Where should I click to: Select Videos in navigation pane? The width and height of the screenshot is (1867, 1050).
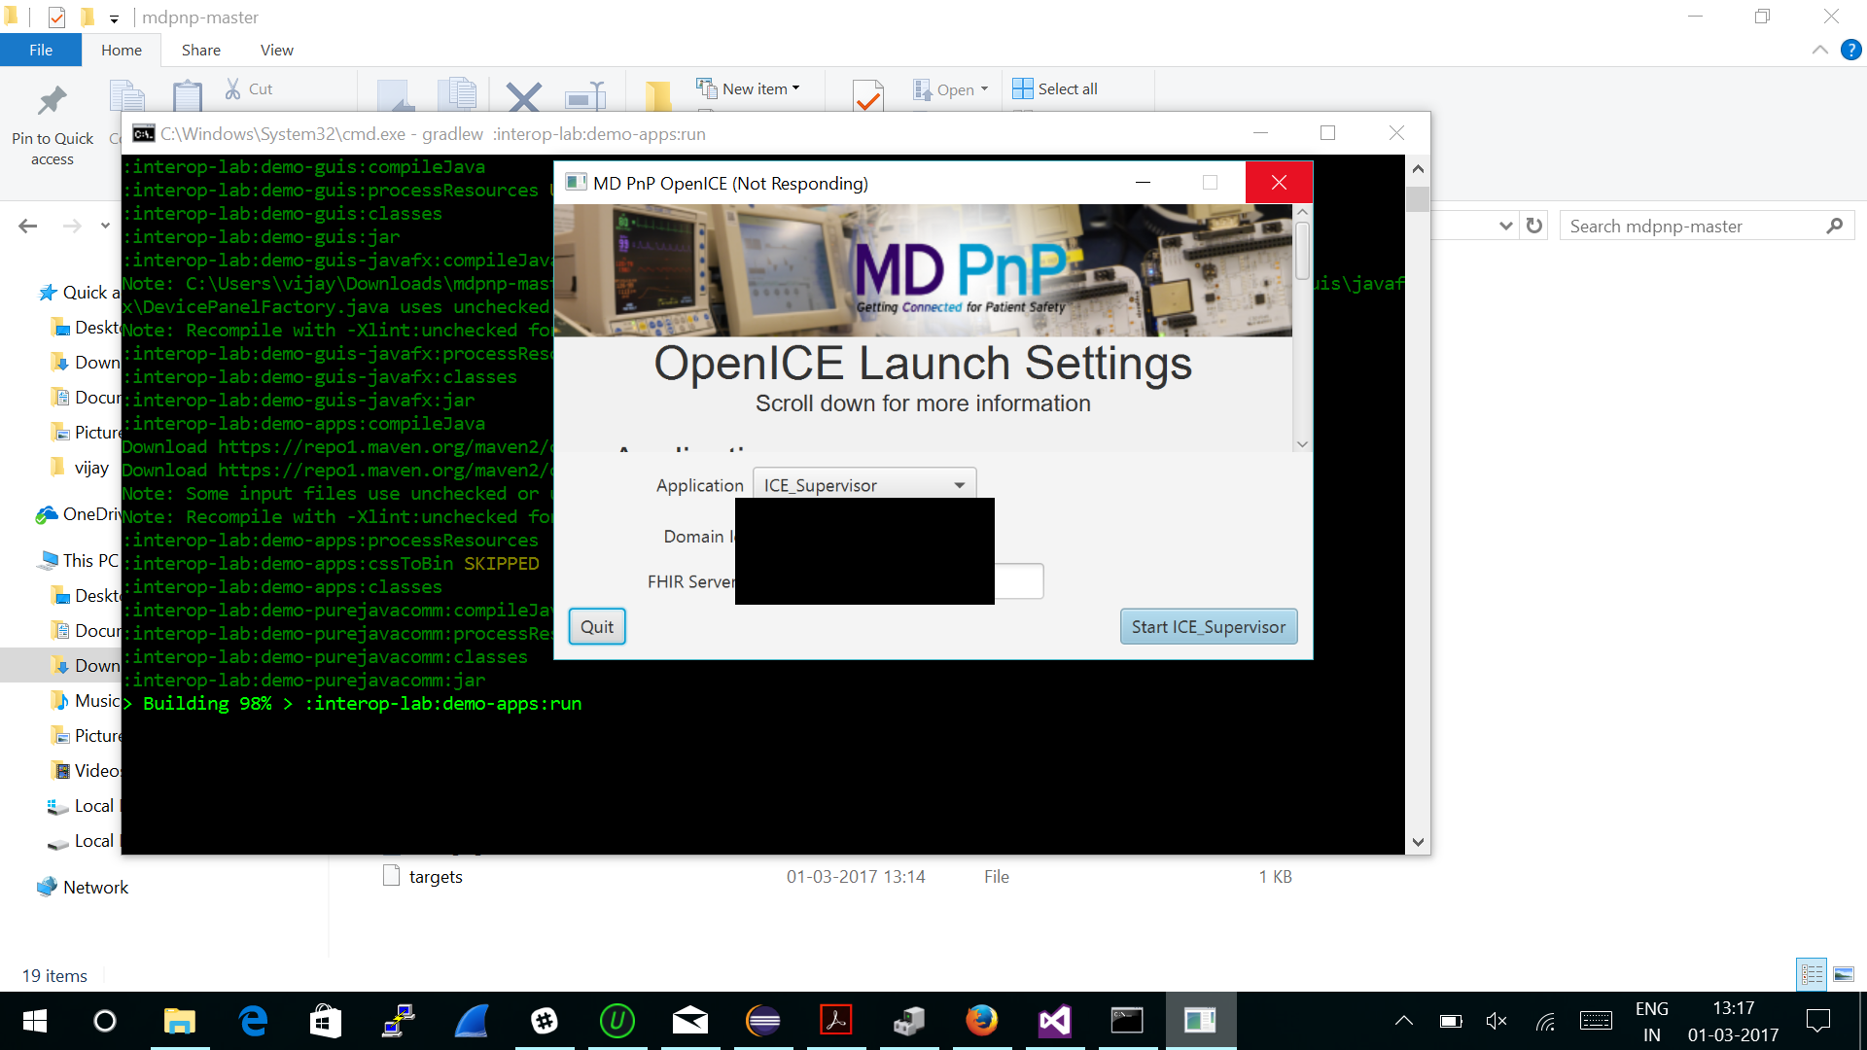84,771
